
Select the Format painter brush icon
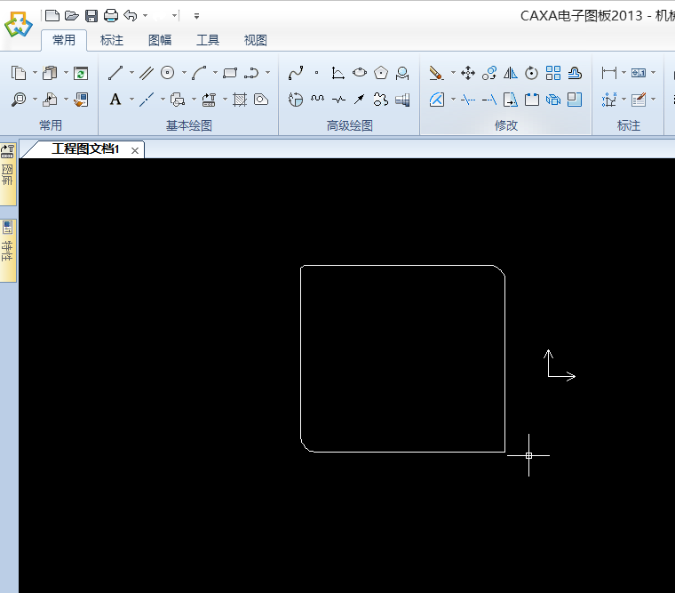81,100
